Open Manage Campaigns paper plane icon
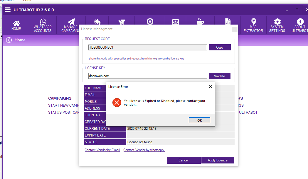 pyautogui.click(x=71, y=22)
